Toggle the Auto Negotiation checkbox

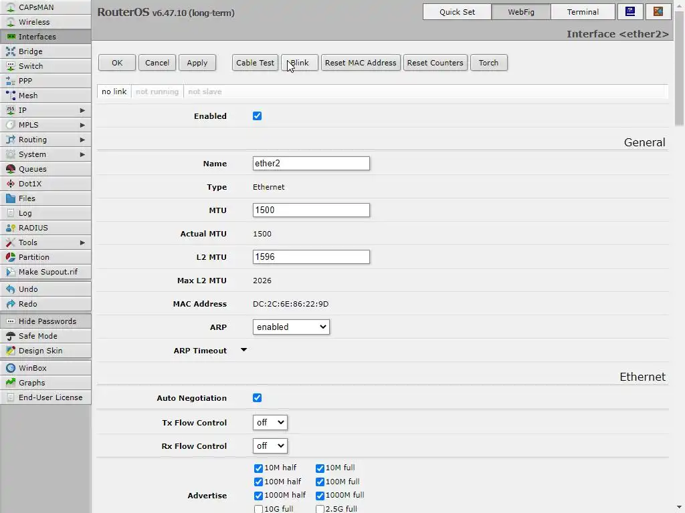point(257,398)
